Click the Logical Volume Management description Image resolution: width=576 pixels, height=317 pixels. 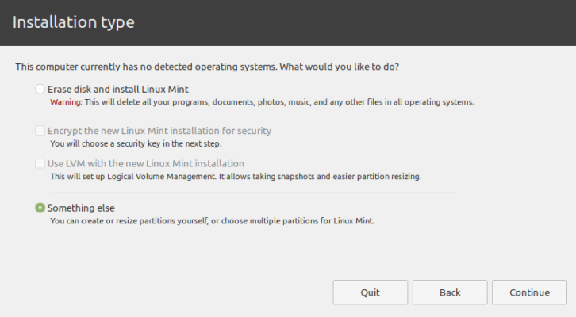point(235,176)
